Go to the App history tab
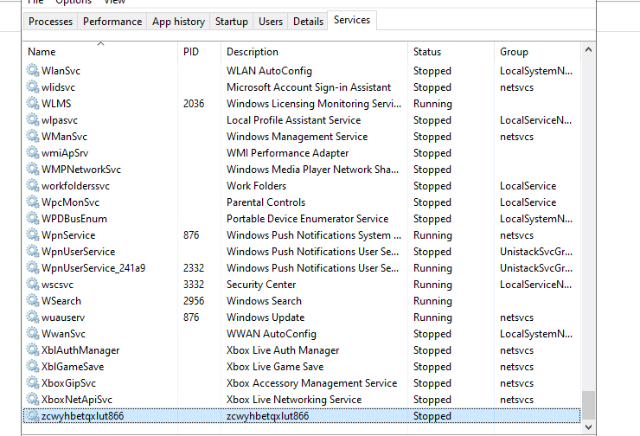Screen dimensions: 640x436 [x=178, y=22]
